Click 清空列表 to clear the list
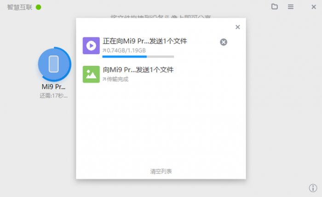Viewport: 322px width, 197px height. (161, 171)
